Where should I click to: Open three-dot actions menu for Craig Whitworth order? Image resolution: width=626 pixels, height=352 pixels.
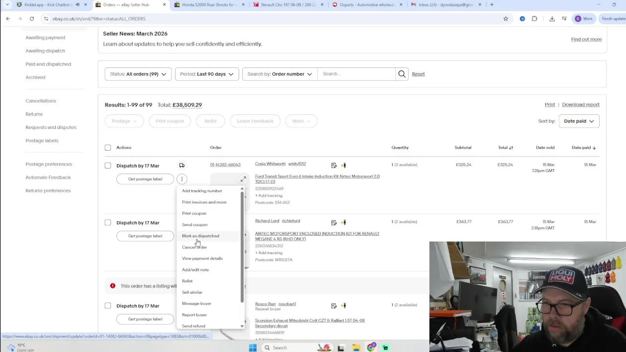(181, 179)
